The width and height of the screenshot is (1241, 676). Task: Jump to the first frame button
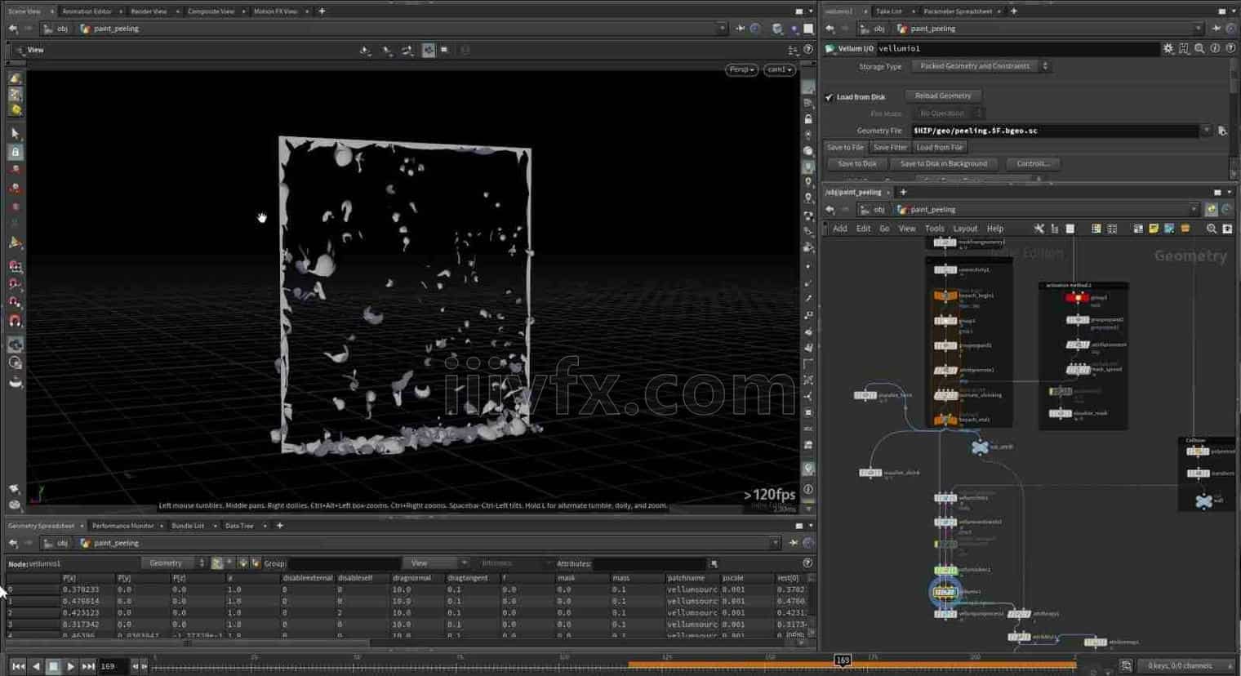(x=18, y=666)
